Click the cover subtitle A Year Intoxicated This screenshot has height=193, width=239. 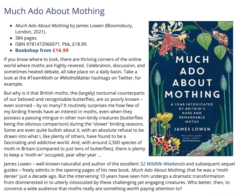[x=192, y=113]
